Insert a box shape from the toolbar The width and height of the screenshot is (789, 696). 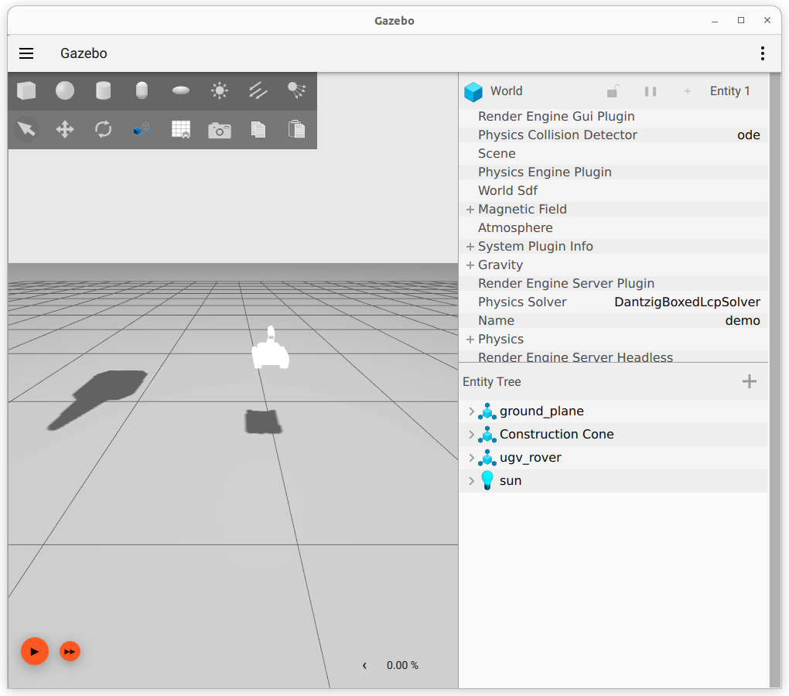point(26,91)
